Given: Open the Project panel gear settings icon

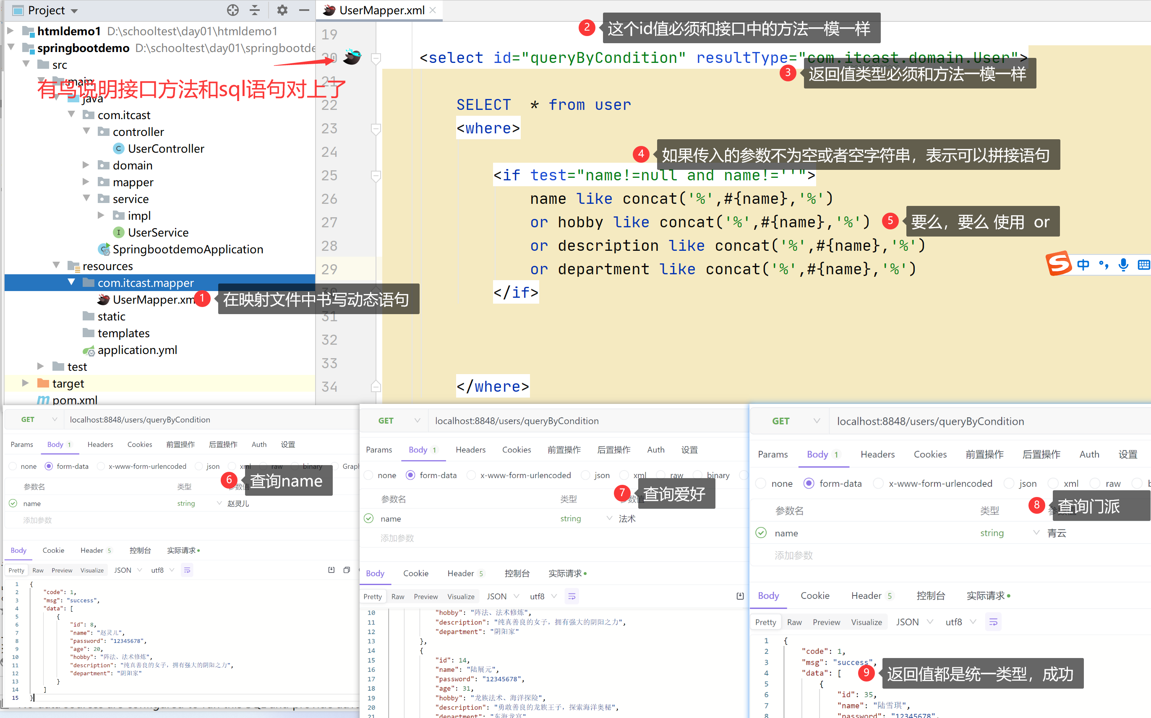Looking at the screenshot, I should pos(282,10).
